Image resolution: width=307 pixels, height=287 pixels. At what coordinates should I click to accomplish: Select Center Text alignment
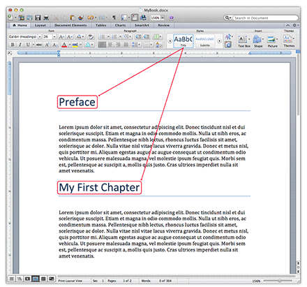point(110,45)
